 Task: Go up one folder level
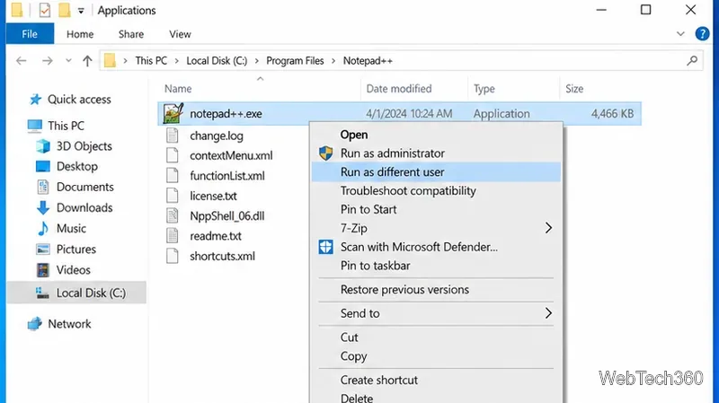tap(87, 61)
